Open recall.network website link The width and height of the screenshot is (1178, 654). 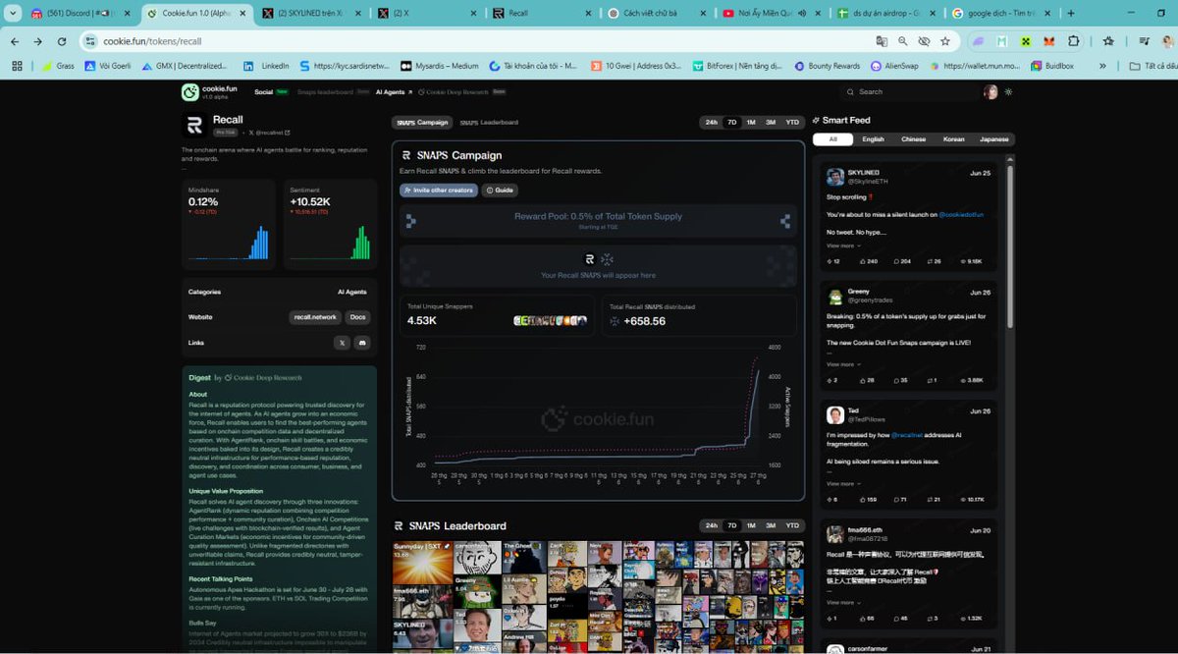coord(315,317)
